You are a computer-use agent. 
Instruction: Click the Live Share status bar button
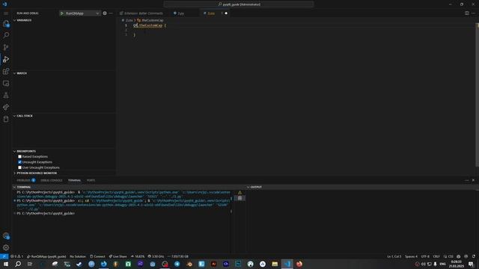[118, 256]
